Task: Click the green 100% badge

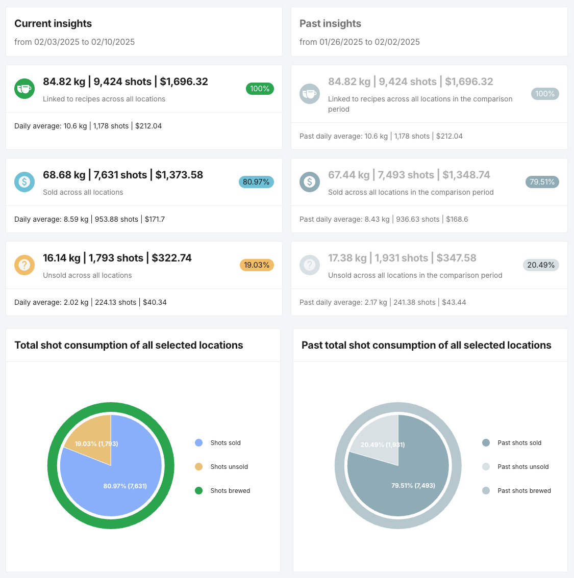Action: tap(260, 89)
